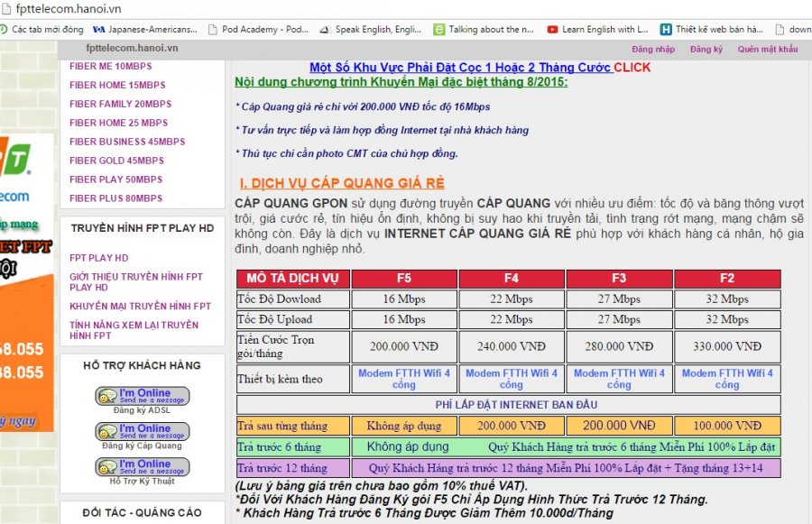Viewport: 812px width, 524px height.
Task: Click Modem FTTH Wifi 4 cổng under F5
Action: tap(404, 379)
